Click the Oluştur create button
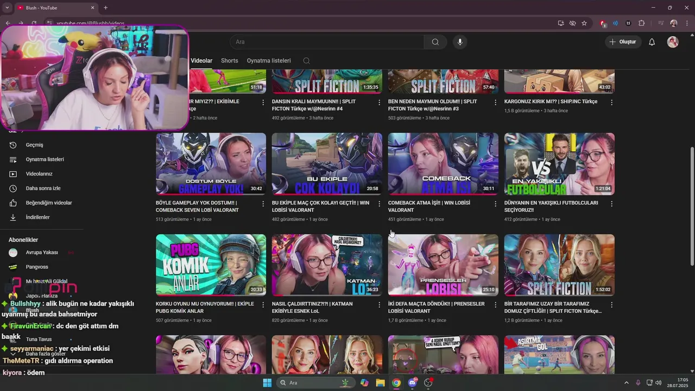Viewport: 695px width, 391px height. [x=623, y=42]
